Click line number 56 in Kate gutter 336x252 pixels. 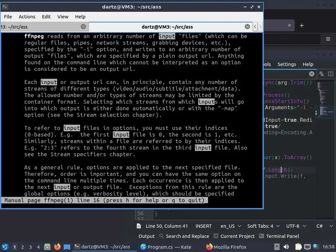click(x=140, y=213)
